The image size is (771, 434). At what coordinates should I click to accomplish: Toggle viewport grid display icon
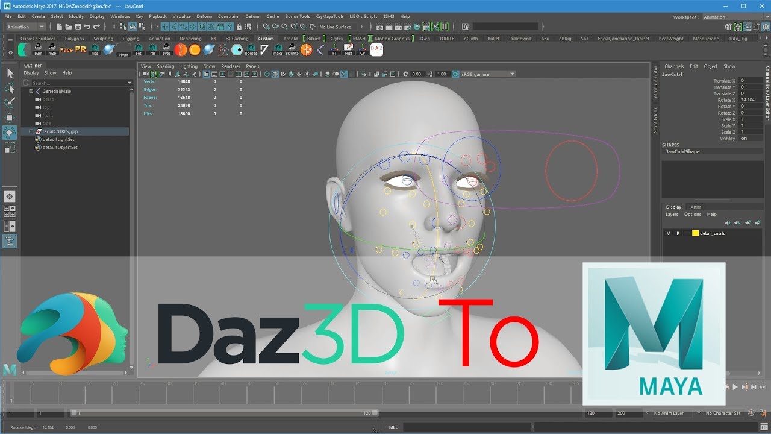pyautogui.click(x=206, y=74)
